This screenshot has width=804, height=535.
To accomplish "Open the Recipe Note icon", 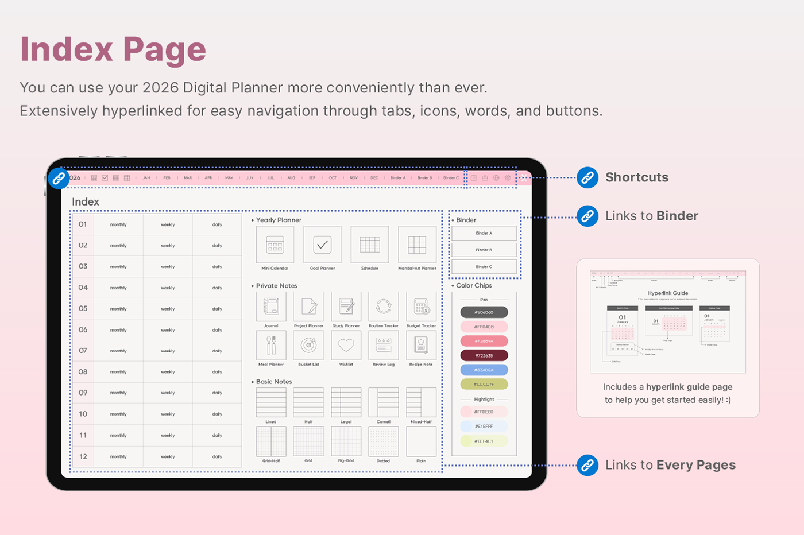I will 421,345.
